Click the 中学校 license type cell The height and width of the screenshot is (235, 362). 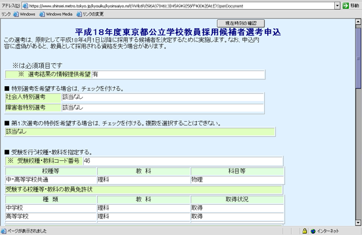point(51,208)
